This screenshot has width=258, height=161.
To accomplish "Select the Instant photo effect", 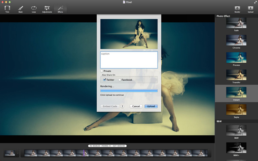I will coord(236,92).
